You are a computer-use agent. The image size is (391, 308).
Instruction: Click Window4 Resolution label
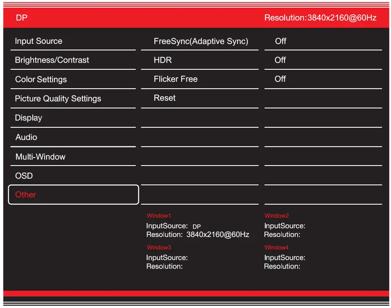point(282,266)
